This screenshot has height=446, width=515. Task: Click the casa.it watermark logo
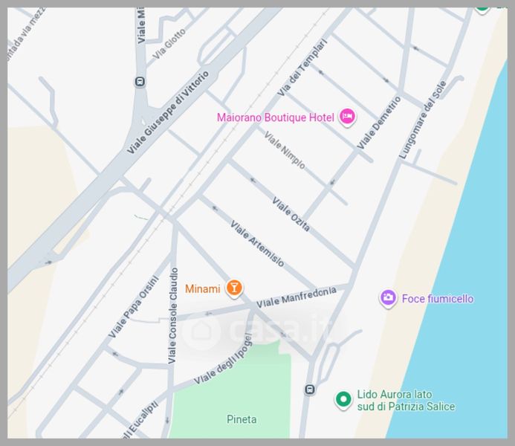click(x=258, y=329)
